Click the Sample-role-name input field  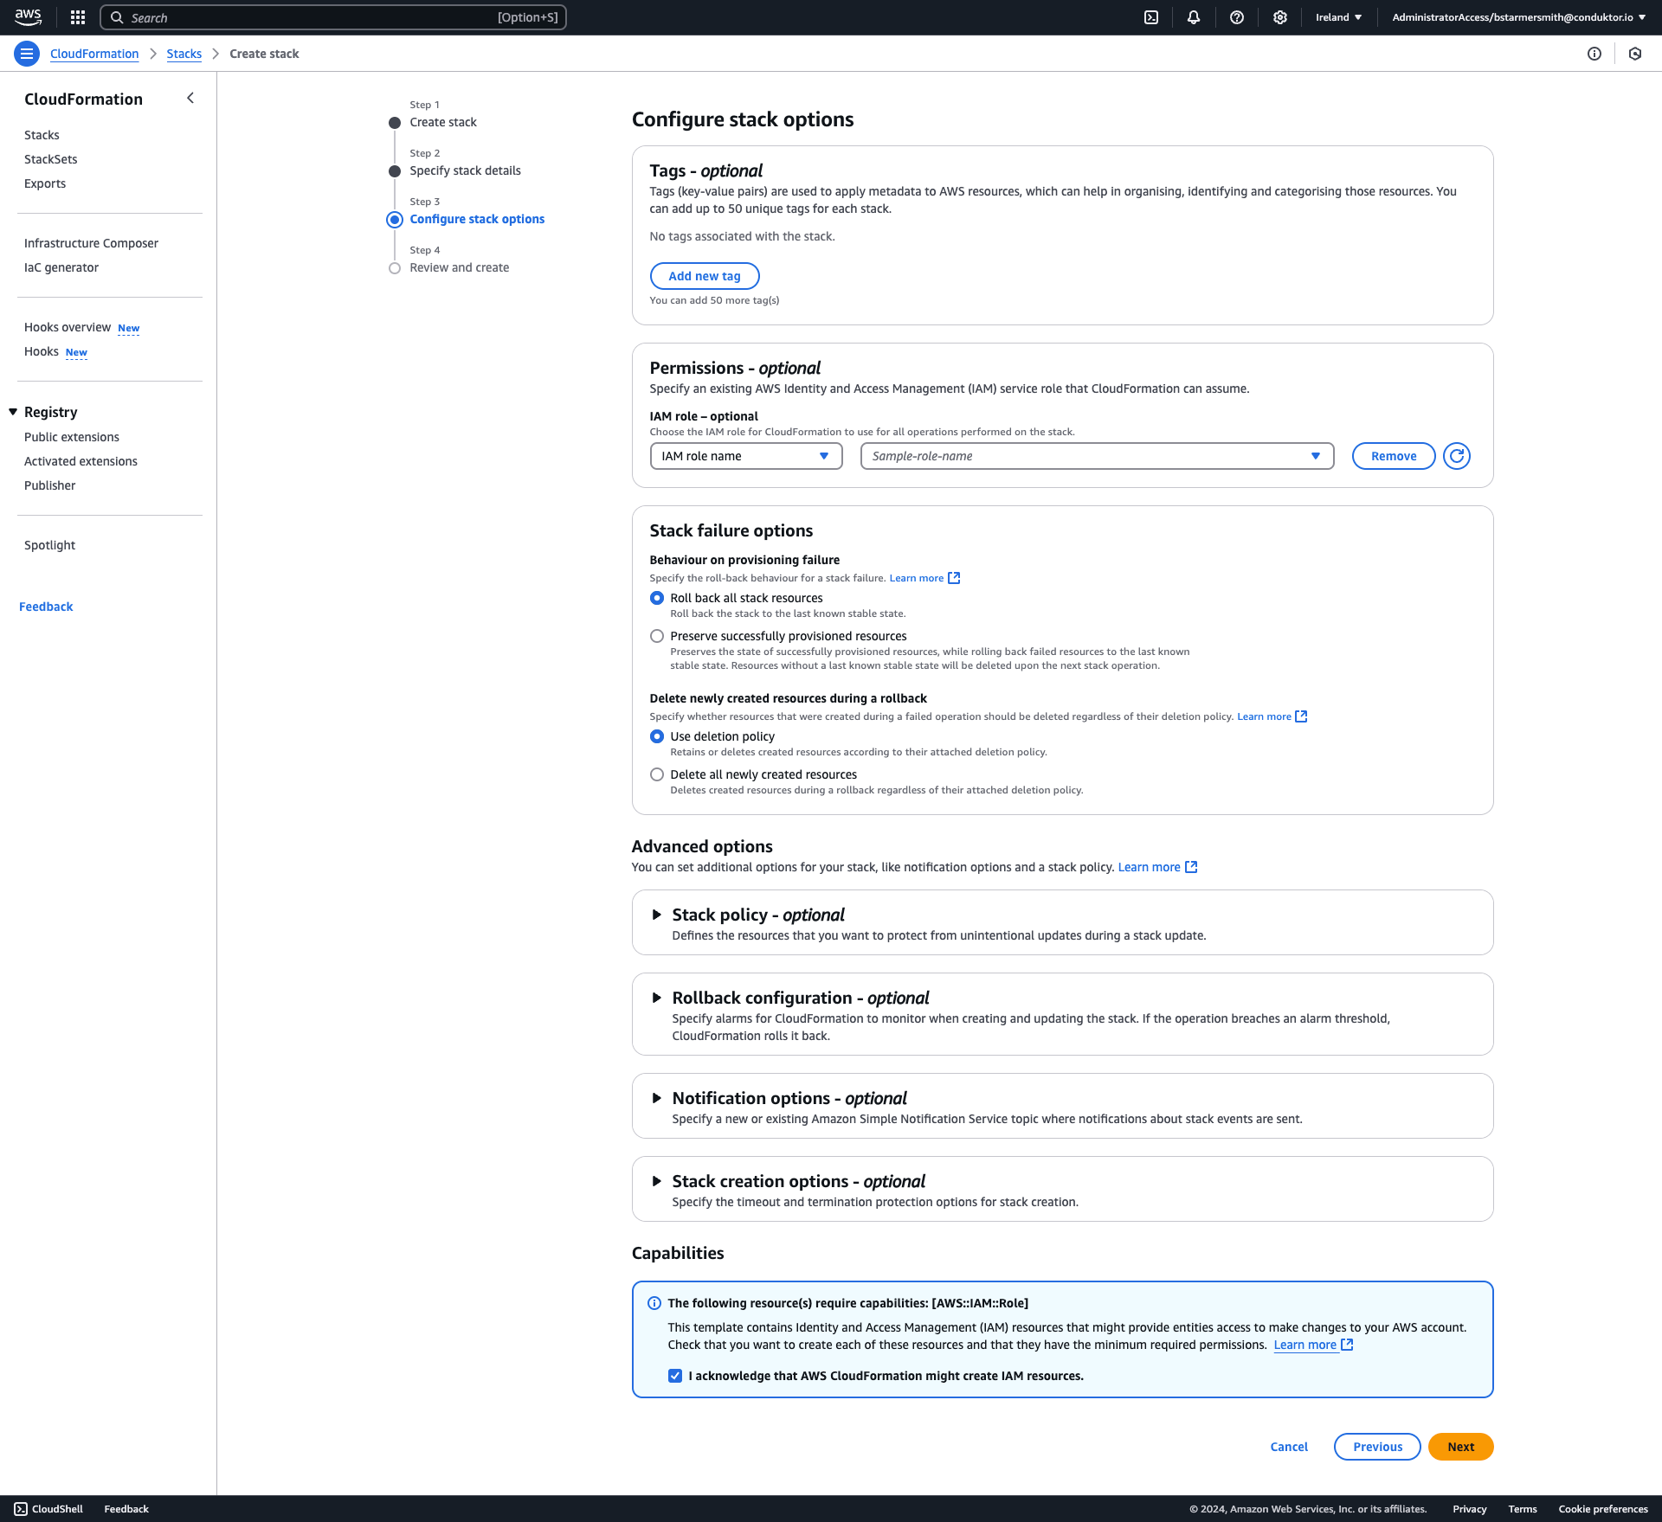click(x=1095, y=456)
